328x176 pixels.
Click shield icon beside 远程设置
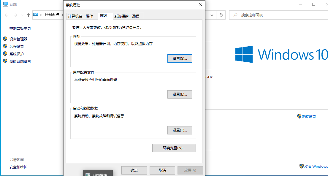pyautogui.click(x=5, y=46)
